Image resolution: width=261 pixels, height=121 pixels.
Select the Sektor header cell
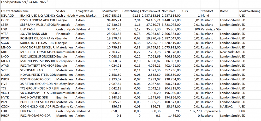tap(65, 11)
